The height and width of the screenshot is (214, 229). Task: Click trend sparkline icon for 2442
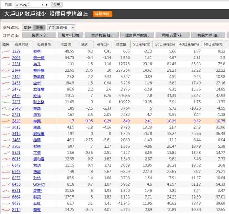(x=6, y=77)
